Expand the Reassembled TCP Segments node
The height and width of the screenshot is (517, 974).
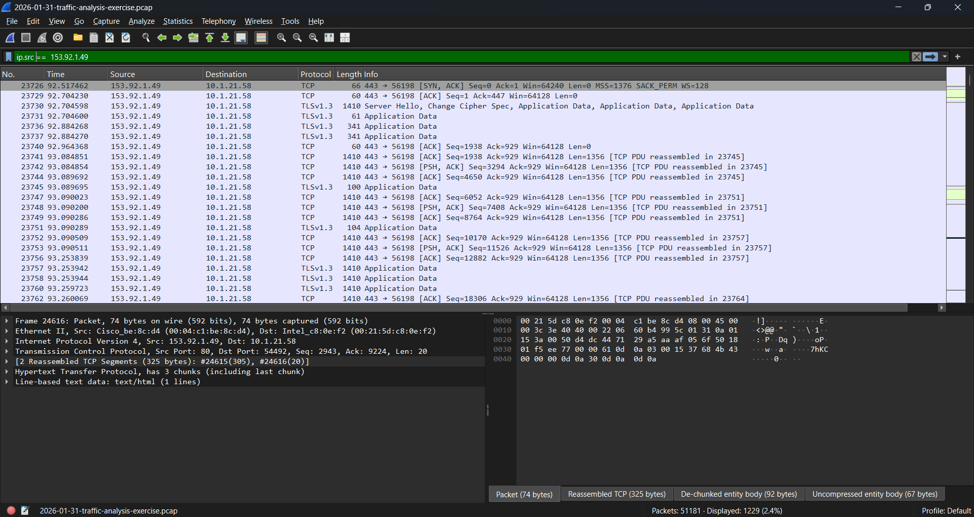coord(7,361)
